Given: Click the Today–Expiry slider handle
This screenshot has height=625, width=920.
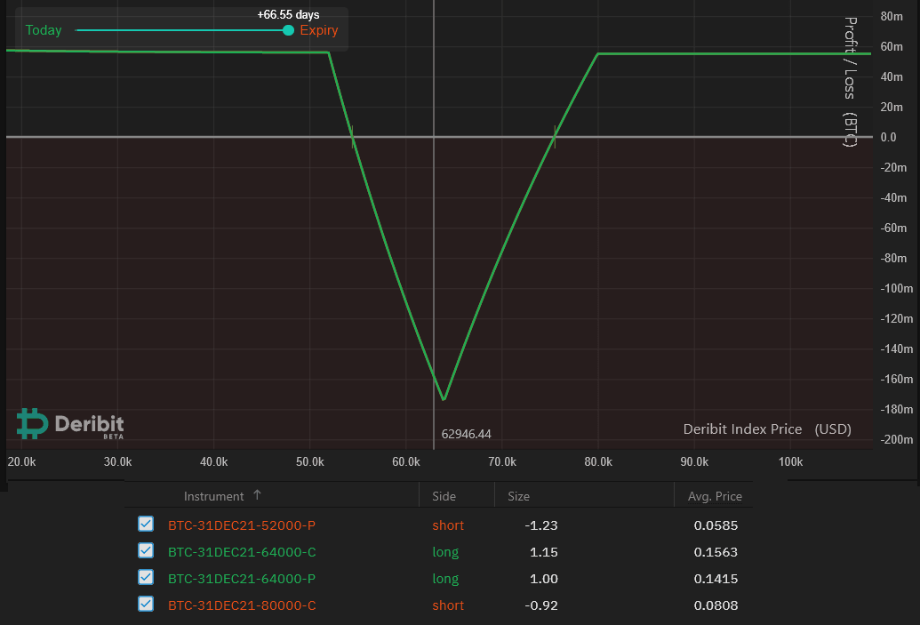Looking at the screenshot, I should pyautogui.click(x=288, y=30).
